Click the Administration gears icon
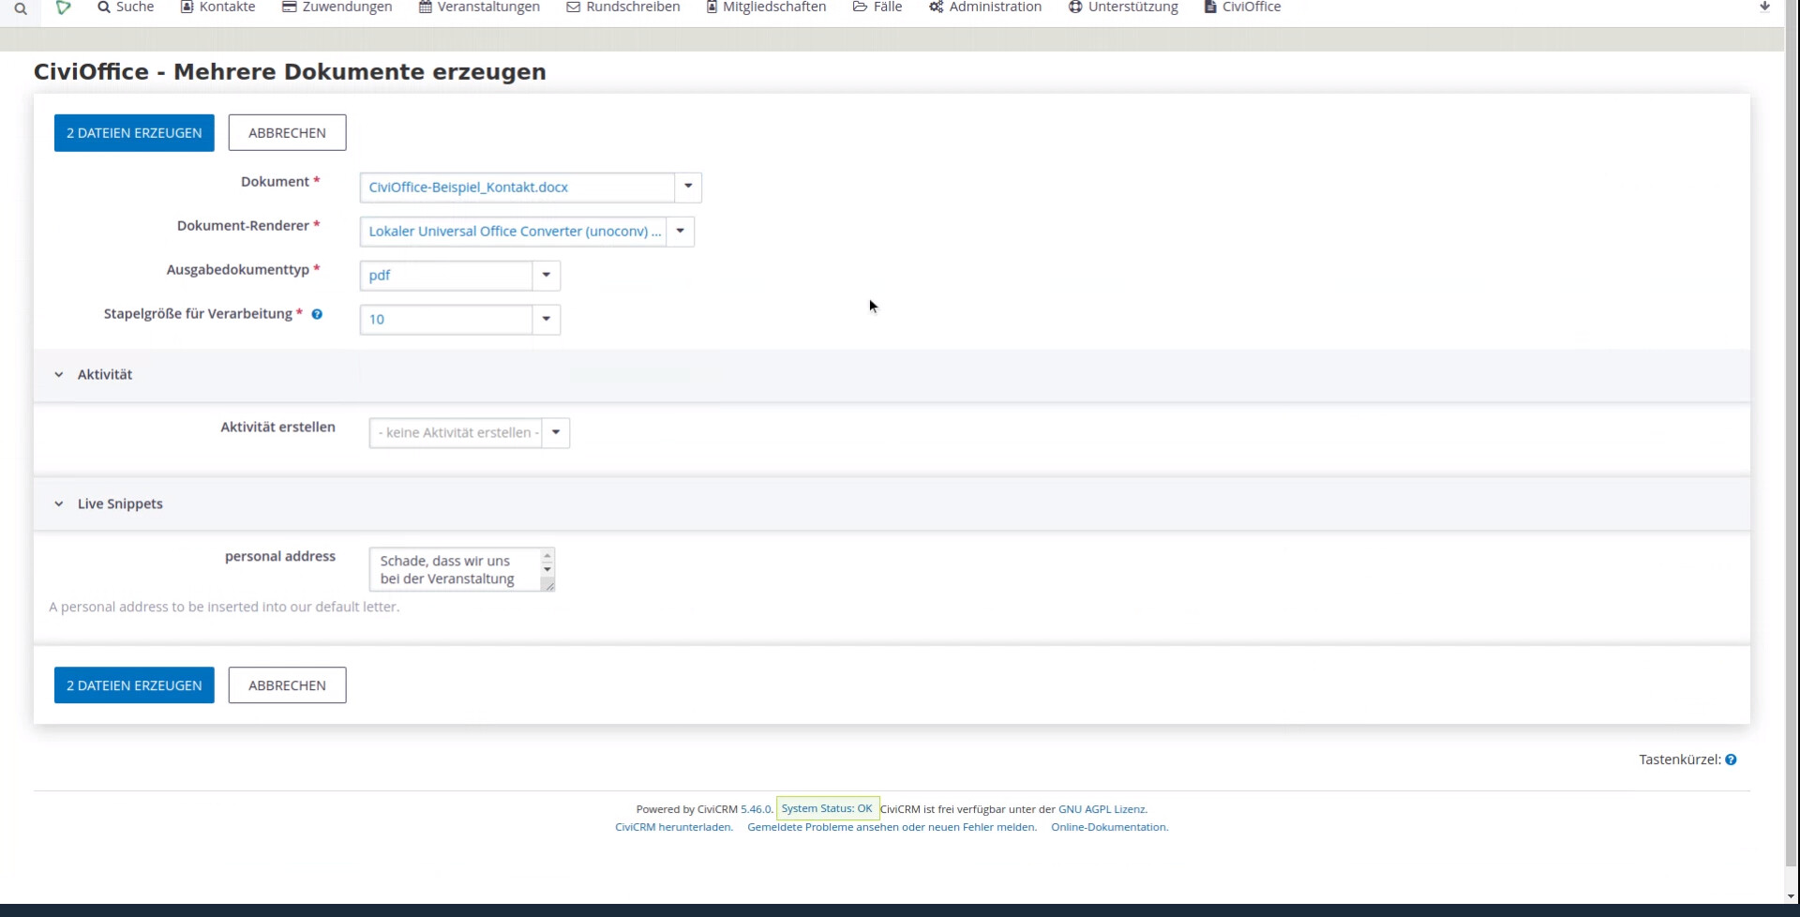Viewport: 1800px width, 917px height. (x=936, y=8)
